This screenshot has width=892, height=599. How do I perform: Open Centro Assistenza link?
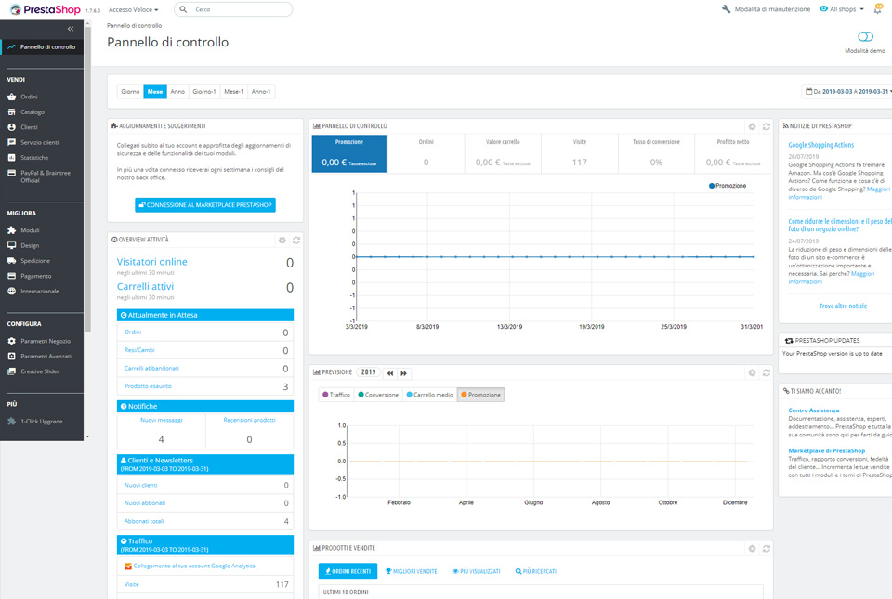coord(814,410)
